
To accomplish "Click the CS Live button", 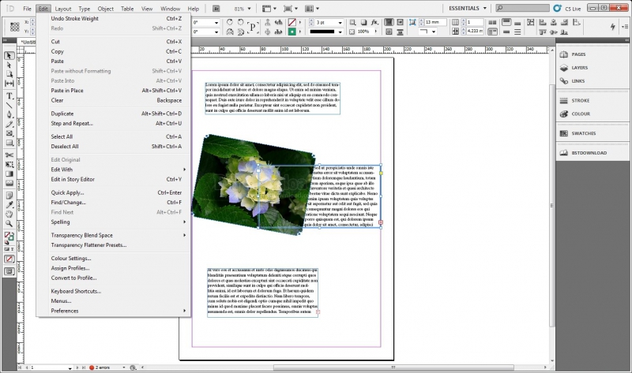I will click(x=567, y=9).
